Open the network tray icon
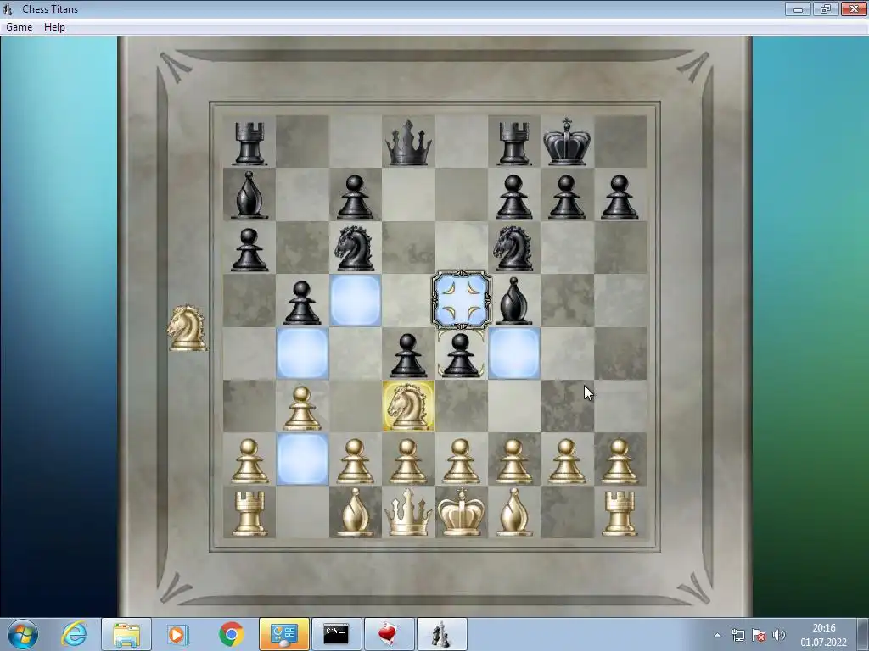Screen dimensions: 869x651 [738, 635]
